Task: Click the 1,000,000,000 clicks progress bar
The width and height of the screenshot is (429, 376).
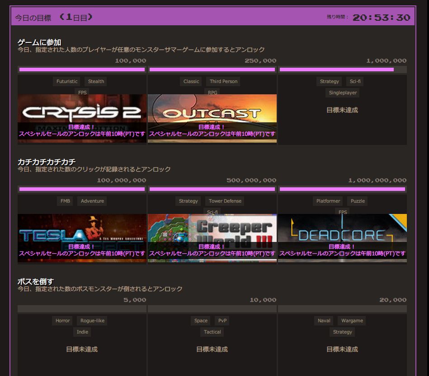Action: pyautogui.click(x=342, y=189)
